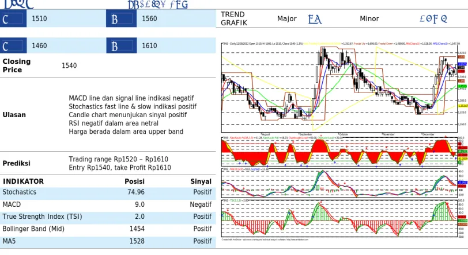Image resolution: width=468 pixels, height=255 pixels.
Task: Click the TREND GRAFIK label
Action: (x=234, y=19)
